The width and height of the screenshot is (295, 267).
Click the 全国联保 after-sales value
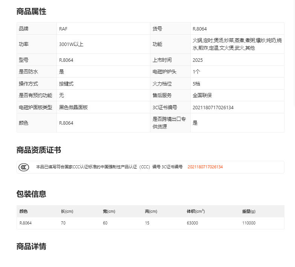[202, 95]
